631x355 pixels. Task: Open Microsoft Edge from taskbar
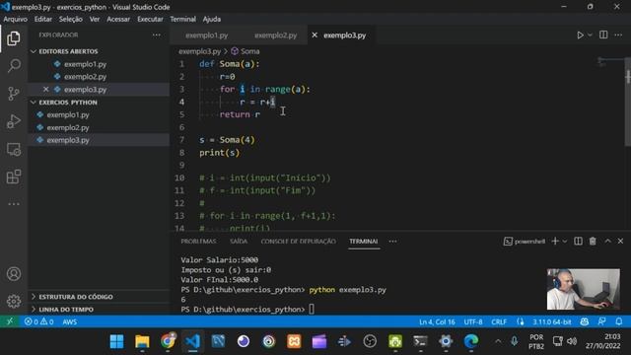[x=471, y=341]
